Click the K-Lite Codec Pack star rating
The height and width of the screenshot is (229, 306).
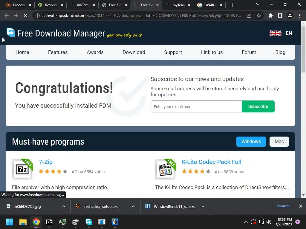196,171
